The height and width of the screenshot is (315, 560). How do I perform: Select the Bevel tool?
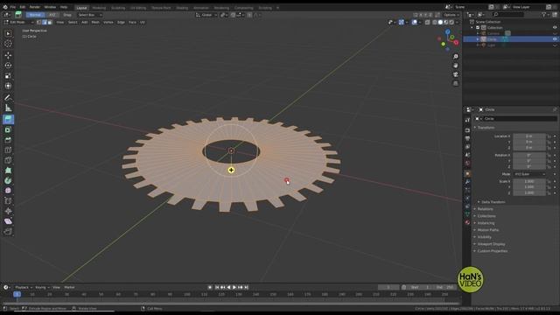8,140
